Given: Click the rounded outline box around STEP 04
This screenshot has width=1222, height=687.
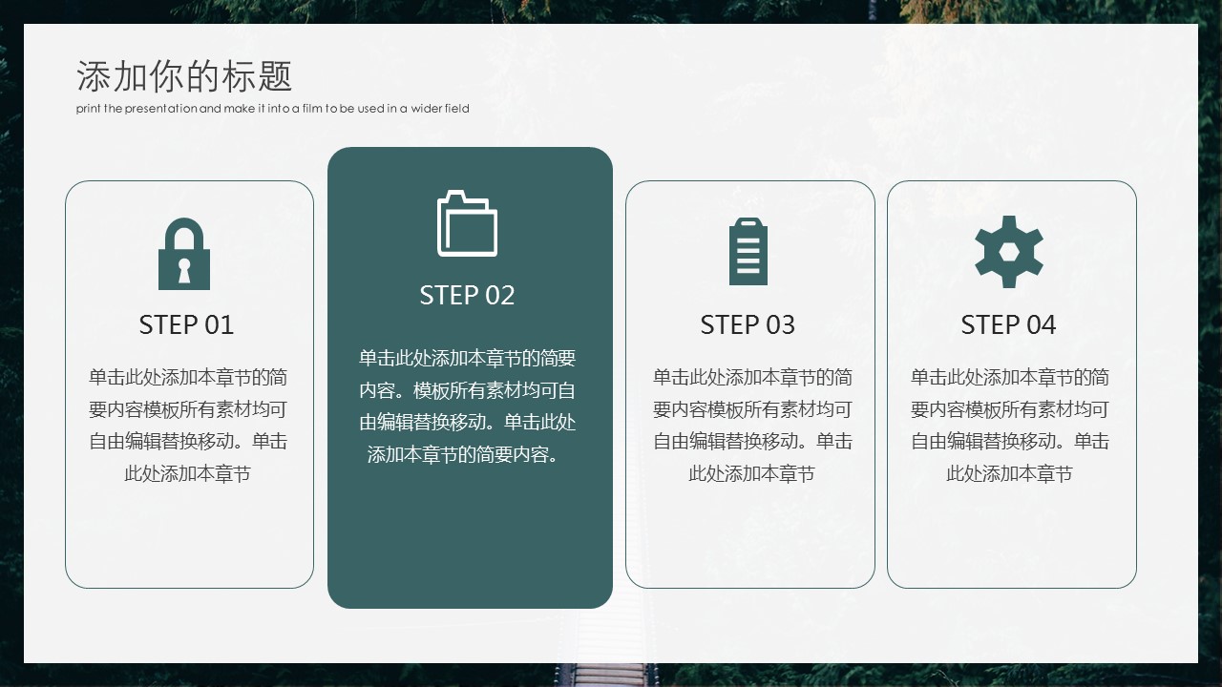Looking at the screenshot, I should point(1011,544).
